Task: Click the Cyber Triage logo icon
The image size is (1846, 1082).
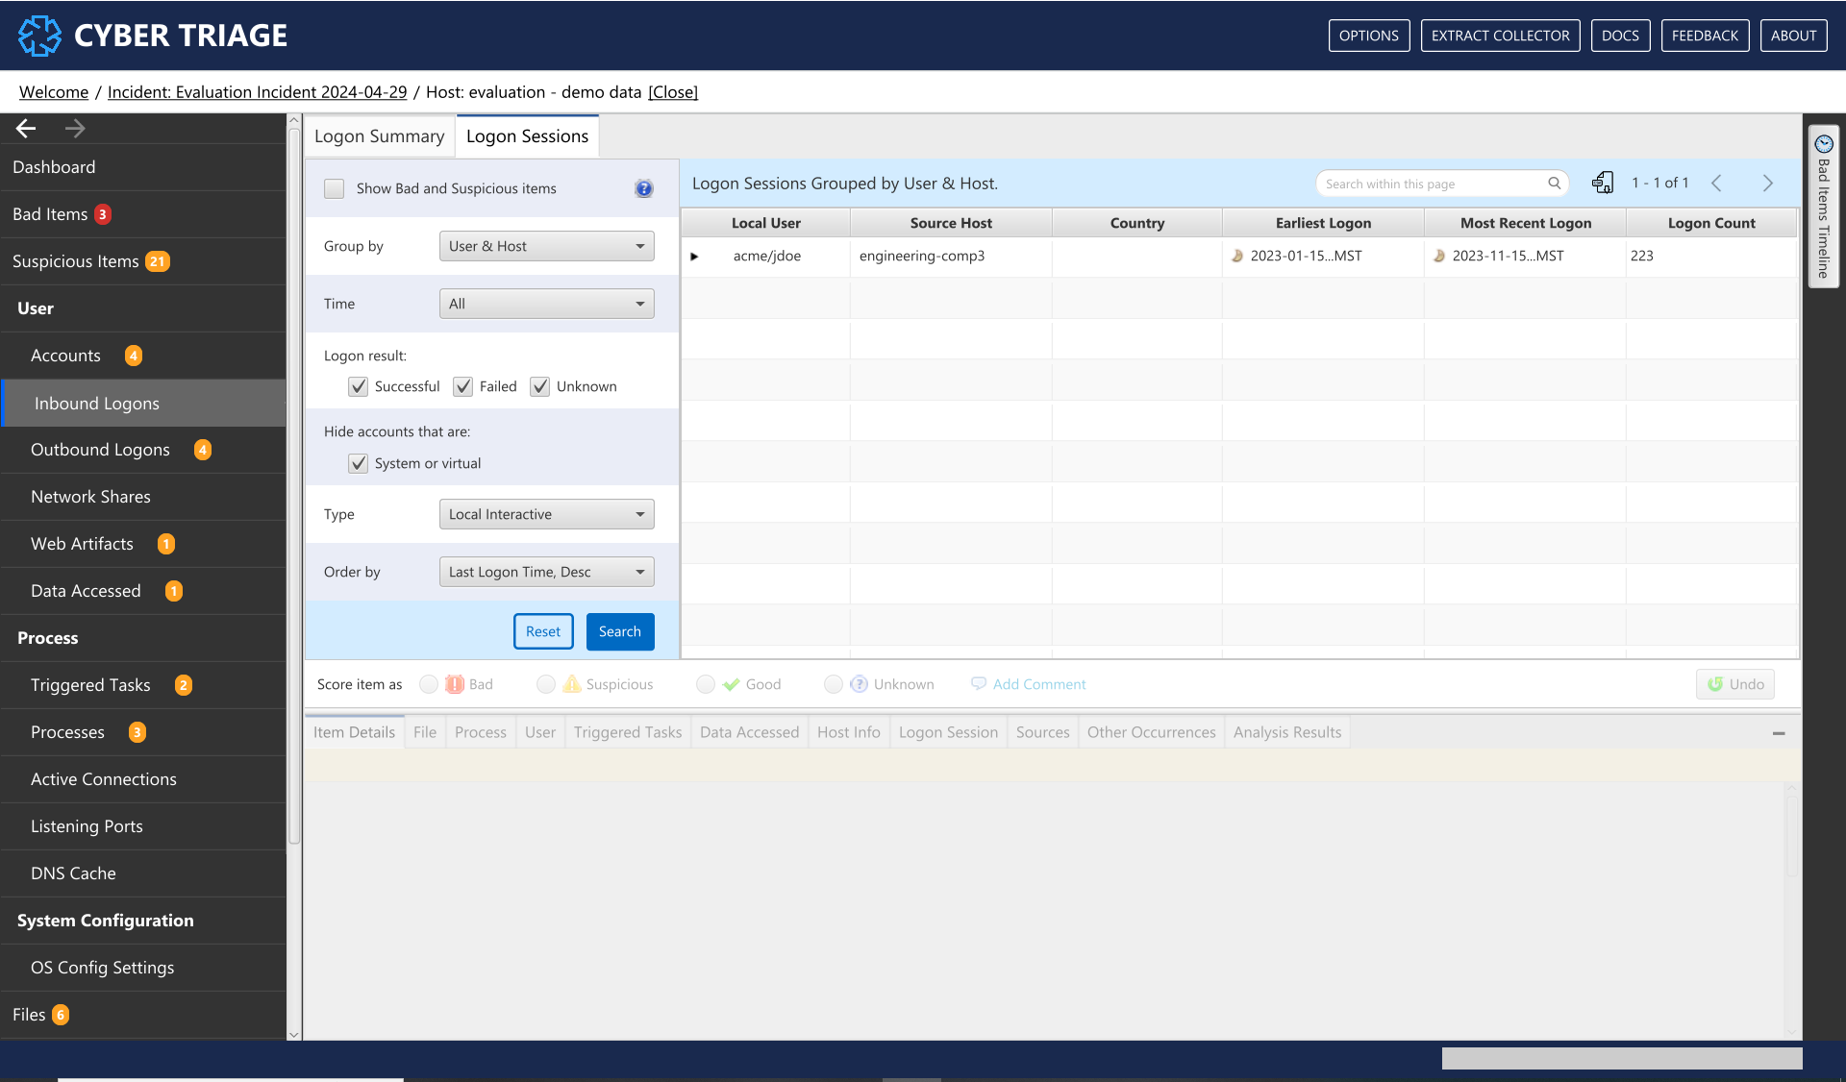Action: tap(38, 35)
